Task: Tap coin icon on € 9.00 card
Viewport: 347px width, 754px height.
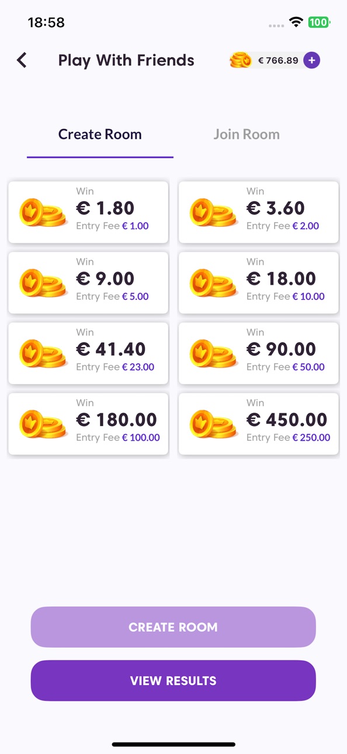Action: (x=43, y=283)
